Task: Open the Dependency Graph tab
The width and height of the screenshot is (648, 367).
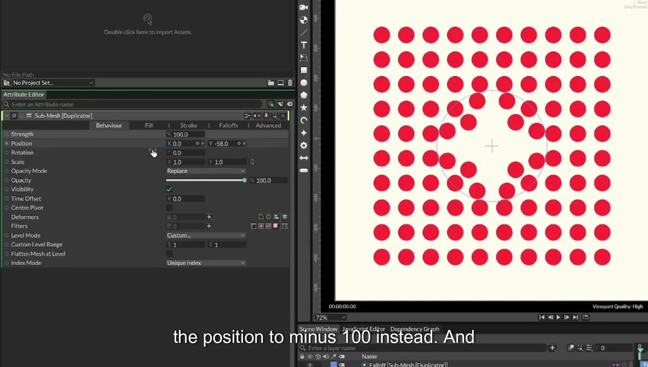Action: point(415,329)
